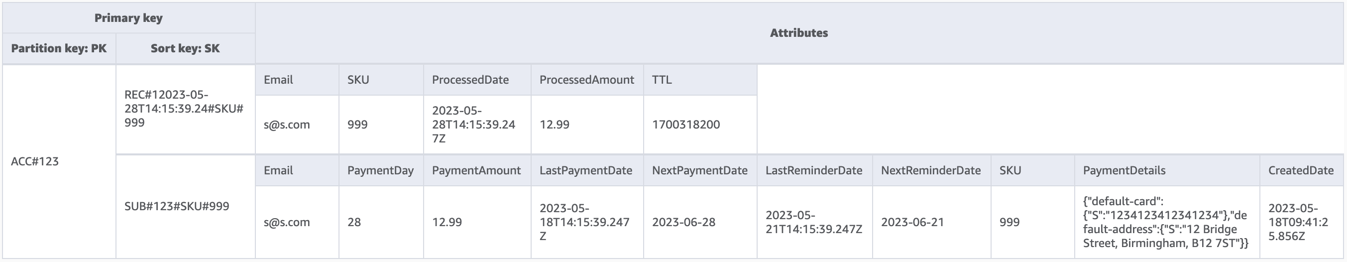Select the SUB#123#SKU#999 sort key cell
Viewport: 1347px width, 262px height.
tap(177, 207)
